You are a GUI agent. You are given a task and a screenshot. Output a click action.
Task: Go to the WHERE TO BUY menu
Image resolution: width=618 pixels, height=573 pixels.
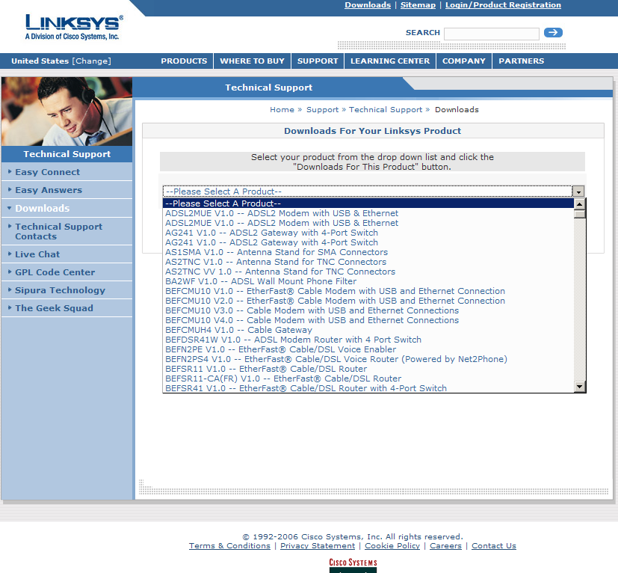(x=252, y=61)
